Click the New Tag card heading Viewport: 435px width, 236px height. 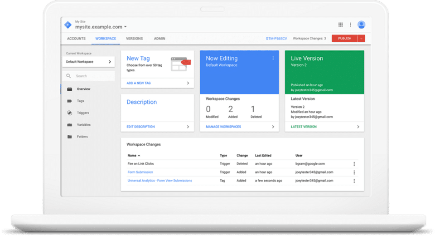138,59
